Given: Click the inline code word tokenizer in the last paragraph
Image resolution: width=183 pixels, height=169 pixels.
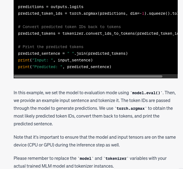Looking at the screenshot, I should [116, 158].
